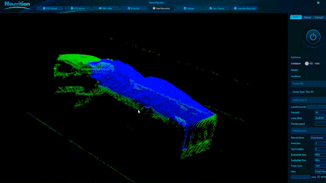Open the View dropdown

[320, 171]
